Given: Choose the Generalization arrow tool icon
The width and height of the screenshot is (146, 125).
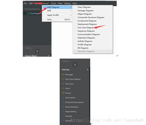Looking at the screenshot, I should tap(63, 107).
